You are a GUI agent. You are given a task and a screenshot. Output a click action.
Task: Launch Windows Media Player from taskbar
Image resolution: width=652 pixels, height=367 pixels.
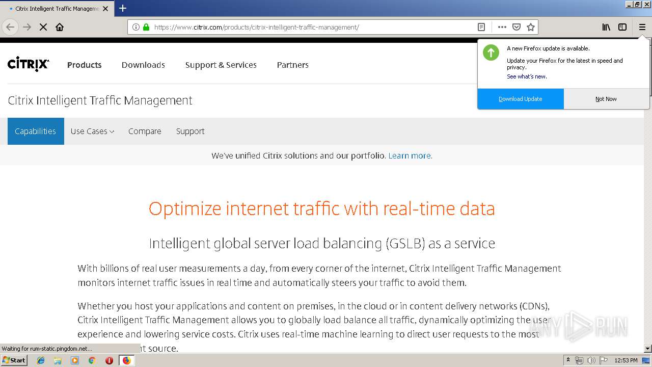pyautogui.click(x=75, y=360)
